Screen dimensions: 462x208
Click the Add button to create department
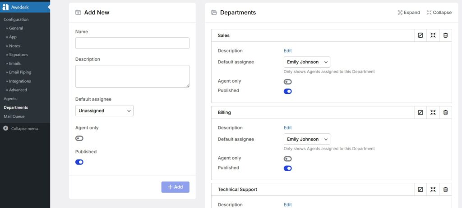click(x=175, y=187)
